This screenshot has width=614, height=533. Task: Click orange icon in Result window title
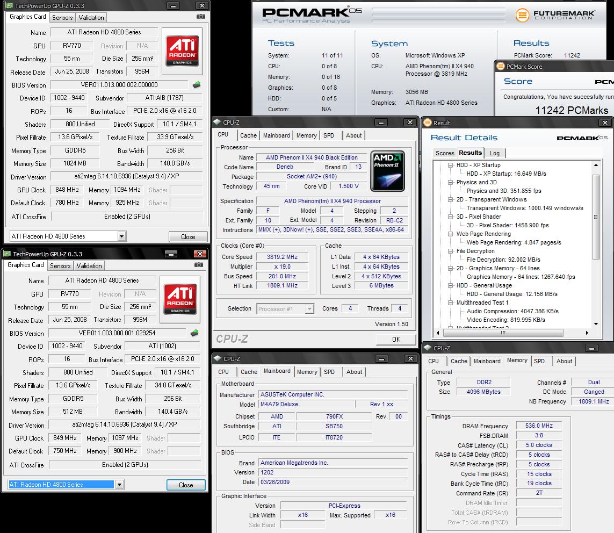coord(428,123)
